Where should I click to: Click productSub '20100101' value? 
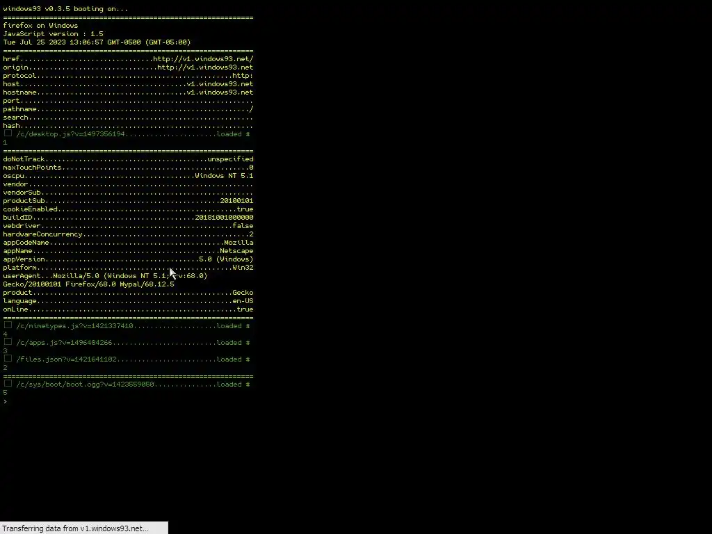pos(236,201)
